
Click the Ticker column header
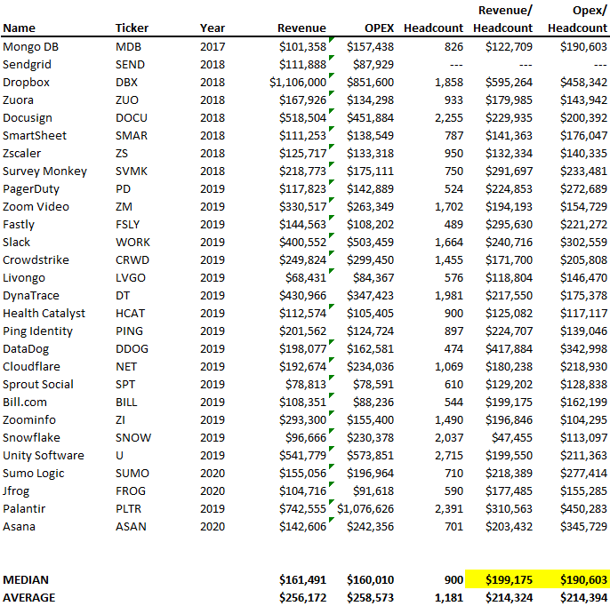click(132, 28)
